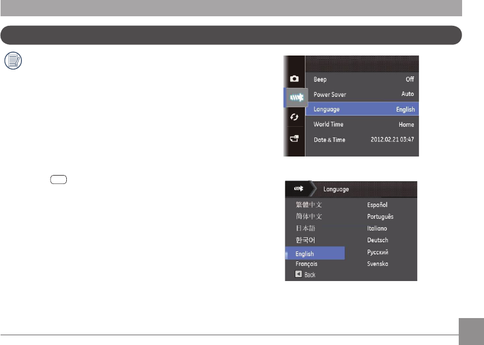Choose Français language option
The image size is (484, 345).
306,264
